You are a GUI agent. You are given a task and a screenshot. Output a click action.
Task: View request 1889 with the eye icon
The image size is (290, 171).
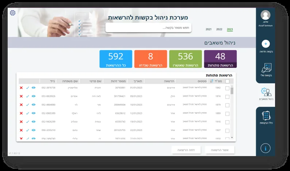coord(34,113)
